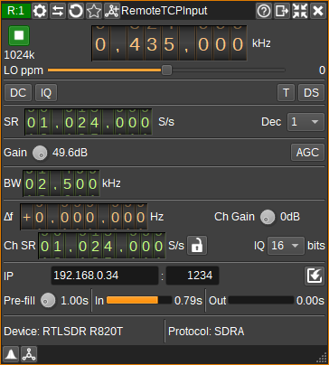Viewport: 329px width, 365px height.
Task: Add channel with the nodes-plus icon
Action: pyautogui.click(x=112, y=11)
